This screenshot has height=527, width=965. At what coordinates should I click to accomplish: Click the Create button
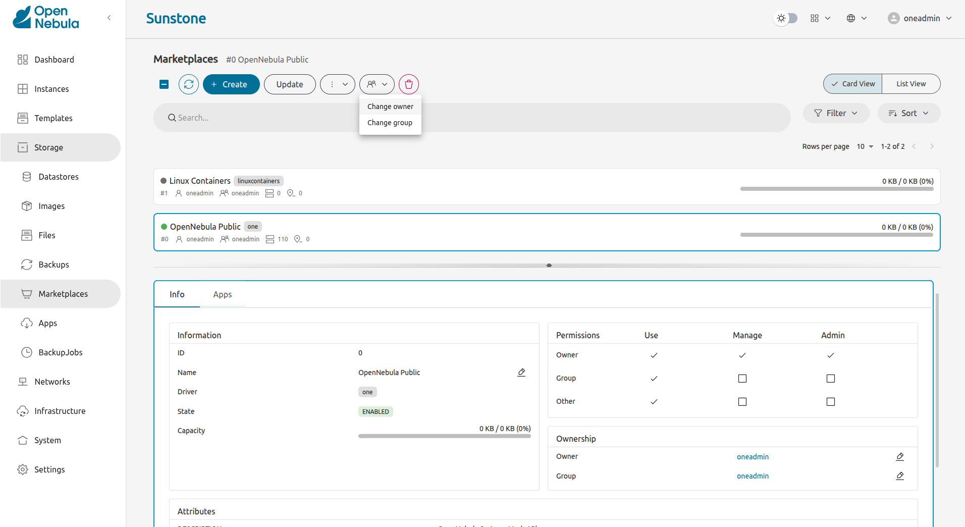231,84
